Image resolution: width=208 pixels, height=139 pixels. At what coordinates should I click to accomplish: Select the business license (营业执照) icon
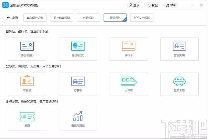coord(179,46)
